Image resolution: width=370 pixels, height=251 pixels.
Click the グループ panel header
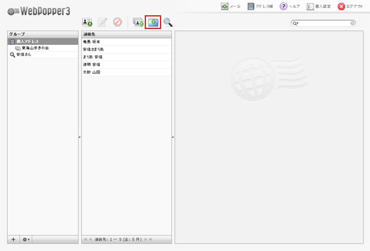pyautogui.click(x=43, y=34)
